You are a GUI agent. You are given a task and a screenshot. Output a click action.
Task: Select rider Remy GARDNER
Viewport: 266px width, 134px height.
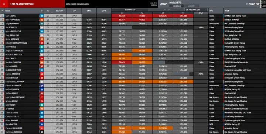12,39
